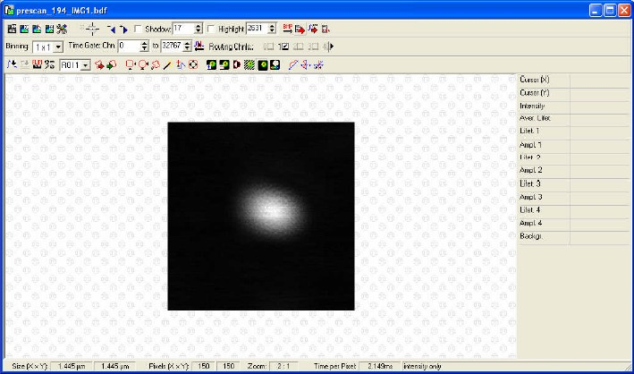
Task: Select the freehand polygon ROI tool
Action: pos(156,64)
